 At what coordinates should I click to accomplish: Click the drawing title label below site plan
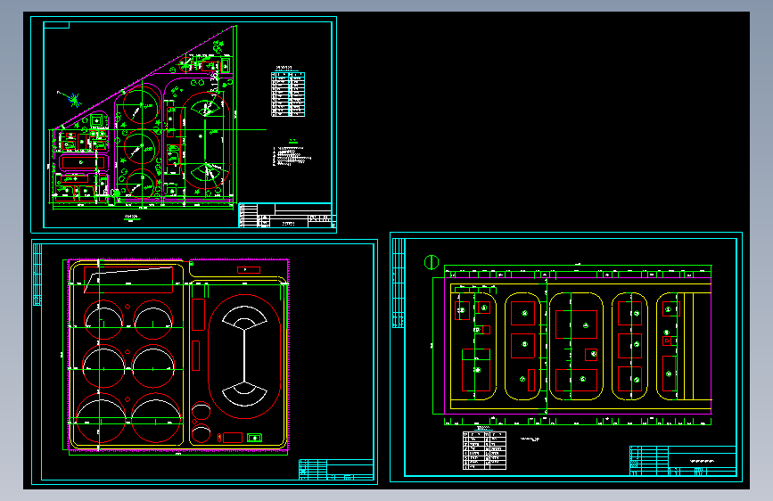[131, 217]
